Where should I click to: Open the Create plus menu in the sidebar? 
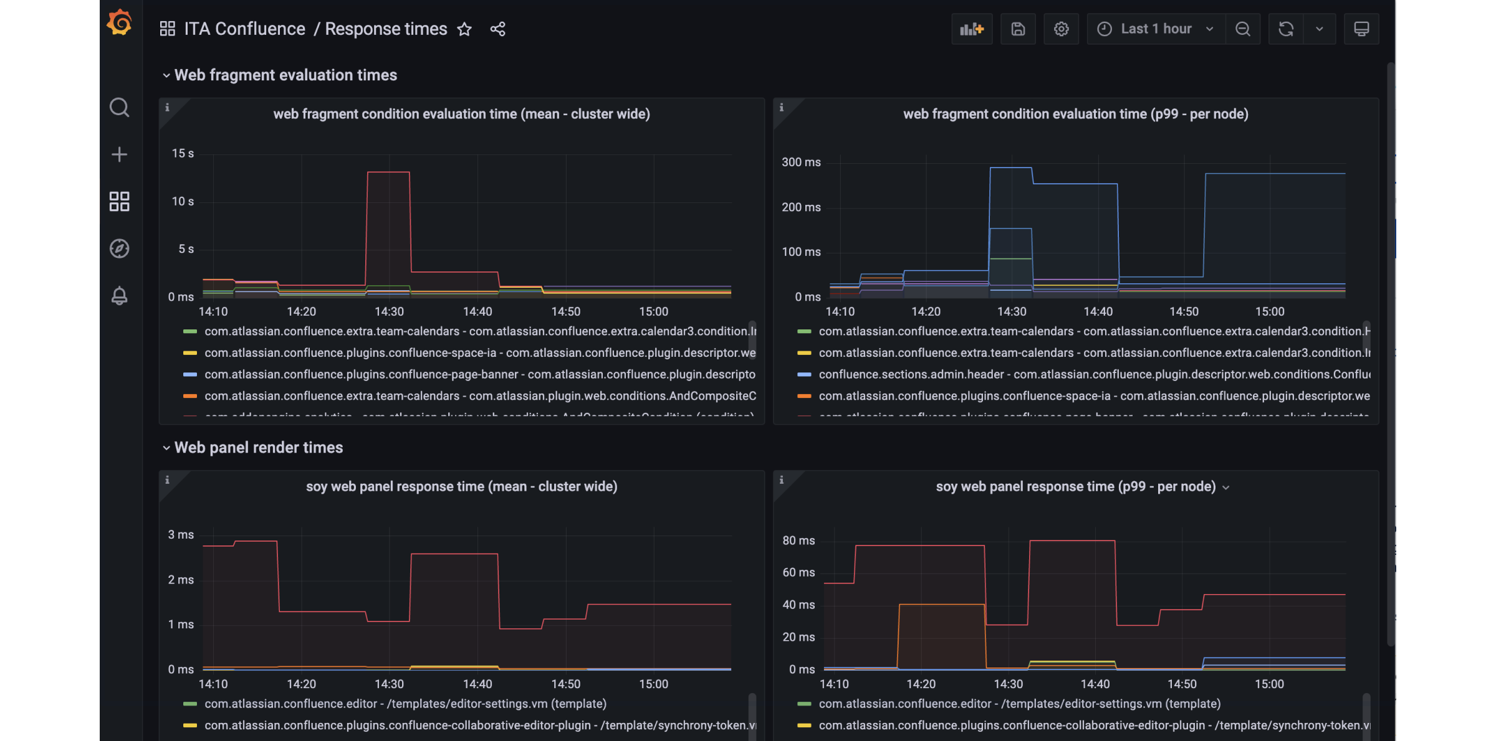(x=119, y=154)
